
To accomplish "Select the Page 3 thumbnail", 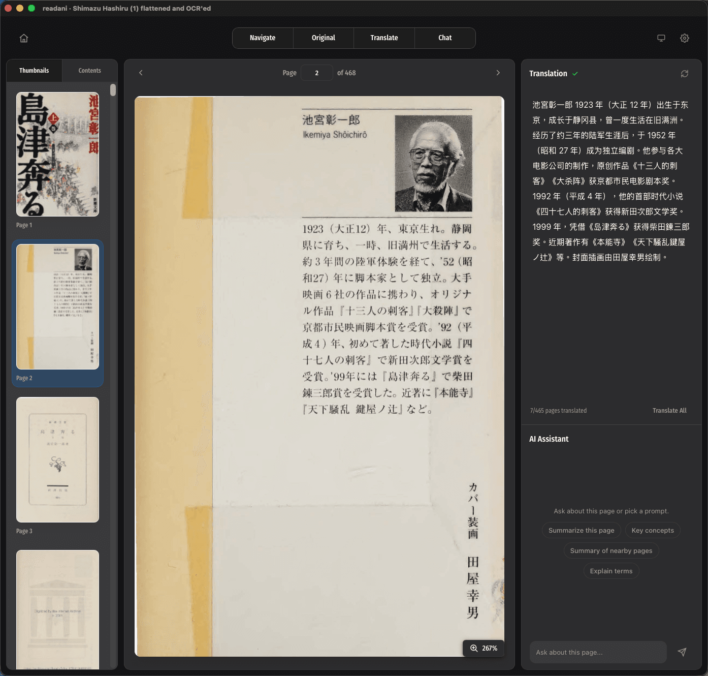I will pyautogui.click(x=57, y=459).
